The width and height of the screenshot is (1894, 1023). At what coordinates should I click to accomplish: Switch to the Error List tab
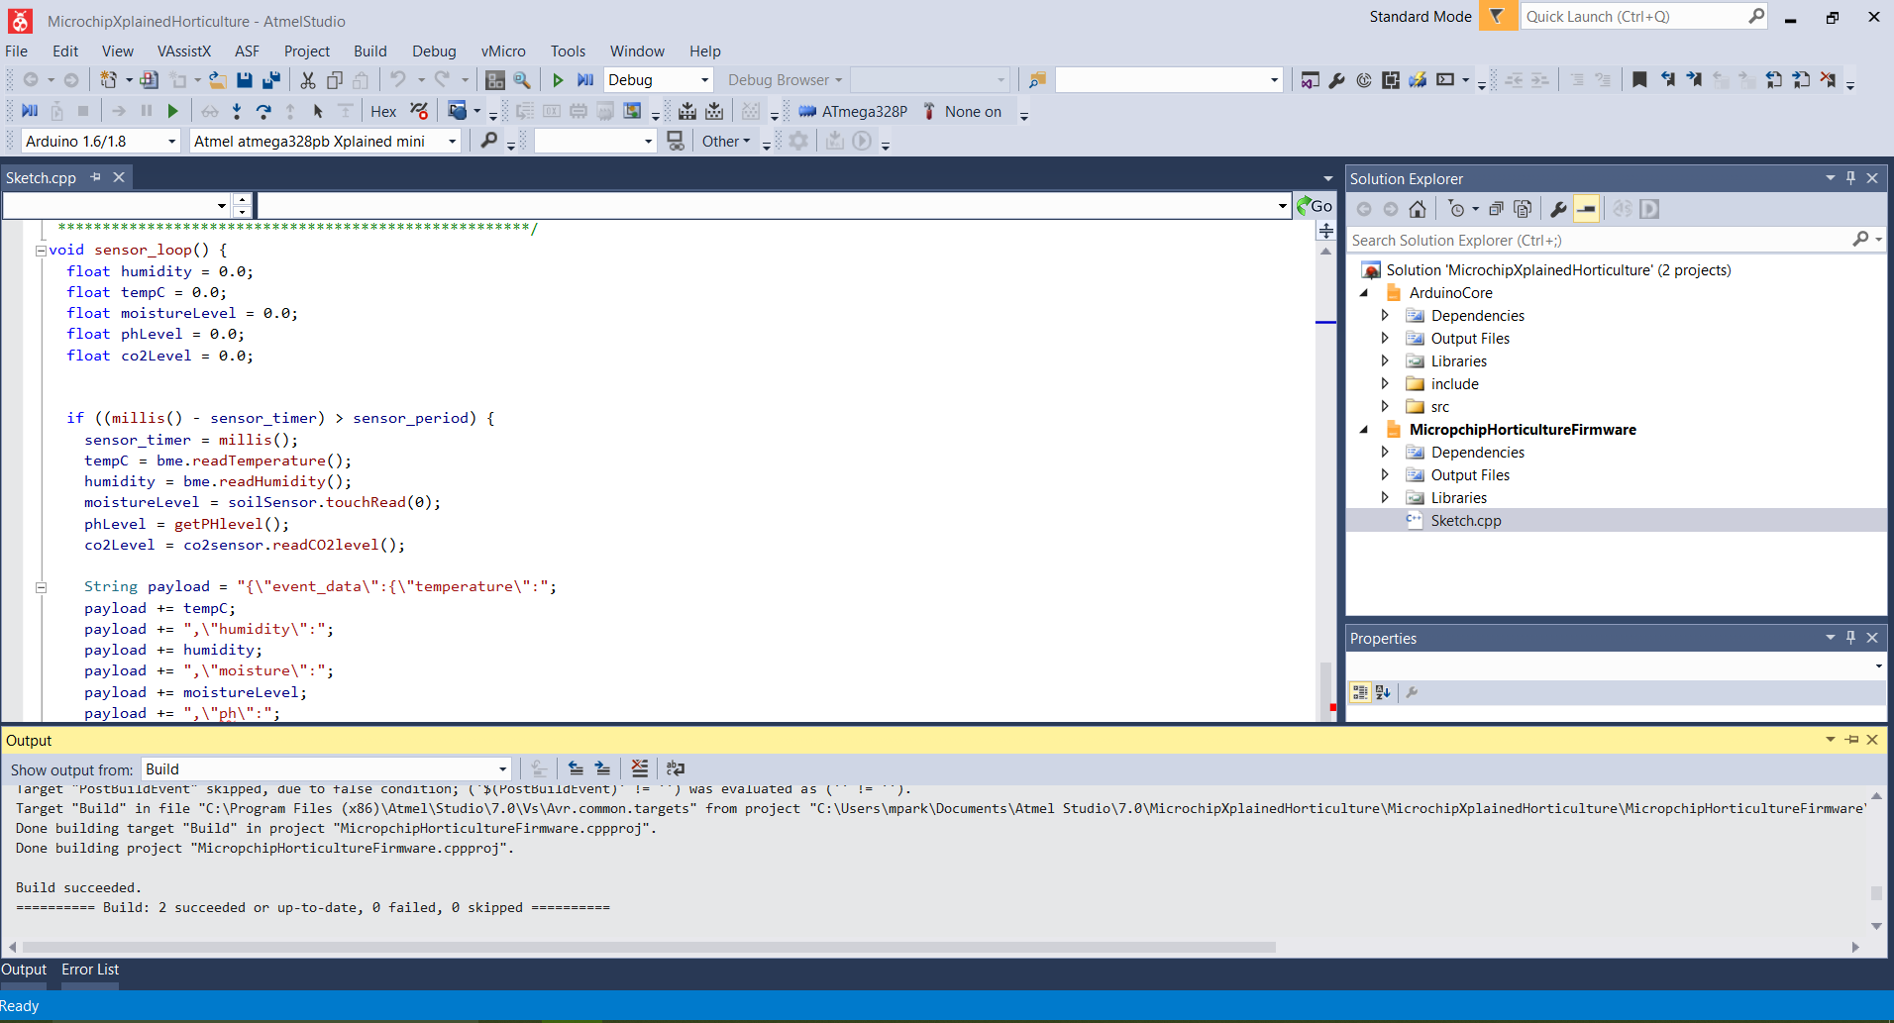pyautogui.click(x=89, y=970)
